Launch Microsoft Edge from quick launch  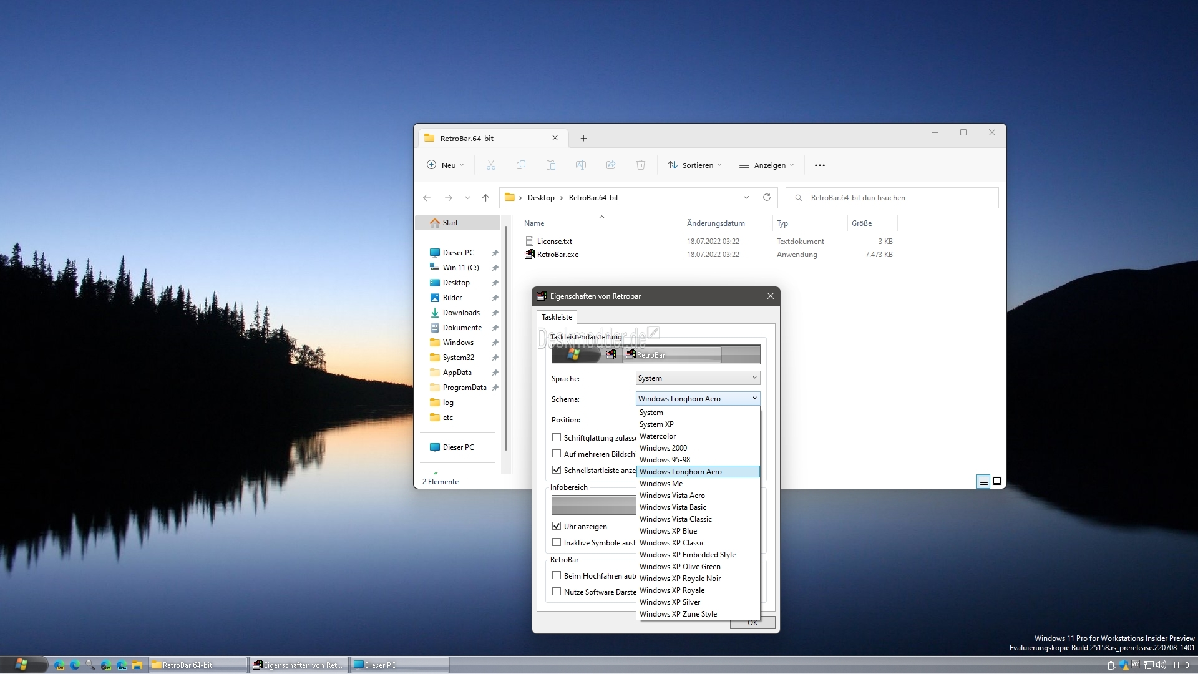click(x=75, y=665)
